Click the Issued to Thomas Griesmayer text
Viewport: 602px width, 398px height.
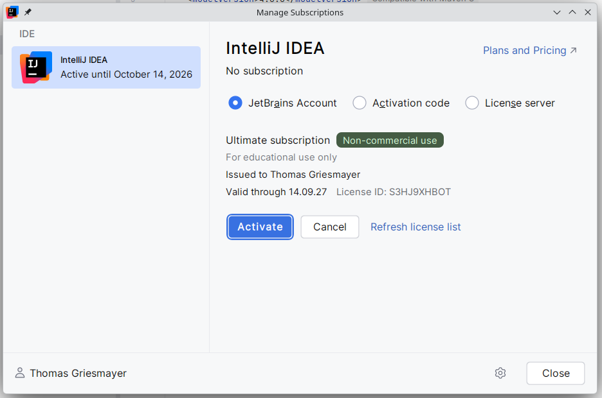293,175
